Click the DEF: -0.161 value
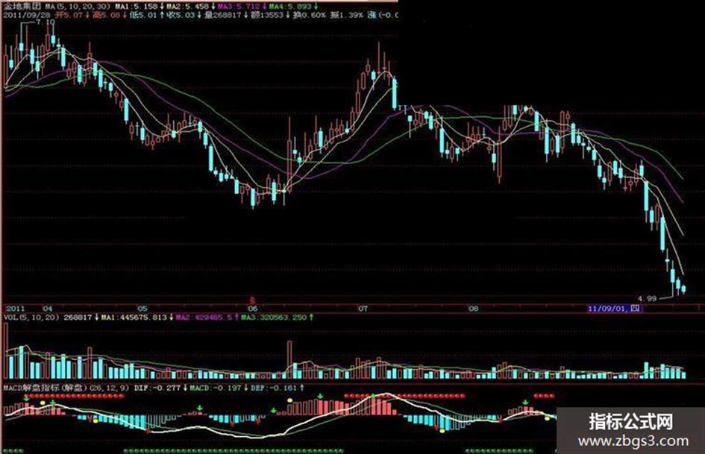Image resolution: width=705 pixels, height=454 pixels. pyautogui.click(x=274, y=387)
